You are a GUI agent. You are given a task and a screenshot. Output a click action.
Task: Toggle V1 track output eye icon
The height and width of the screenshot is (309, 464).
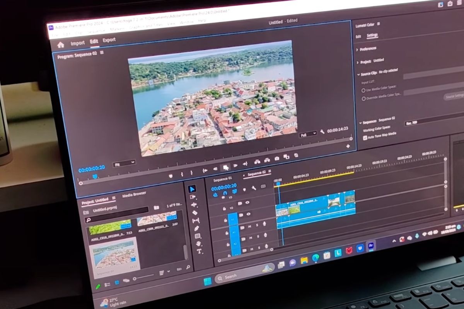248,214
